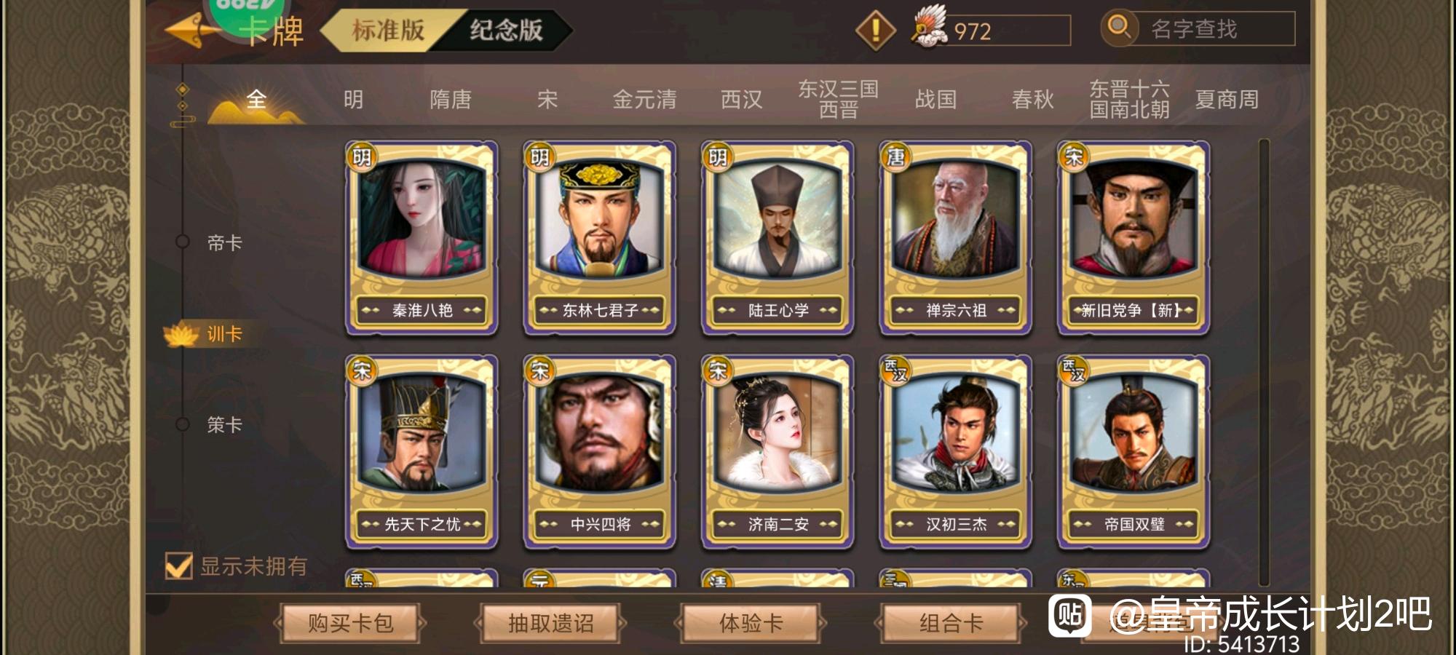Viewport: 1456px width, 655px height.
Task: Click the 抽取遗诏 button
Action: coord(550,624)
